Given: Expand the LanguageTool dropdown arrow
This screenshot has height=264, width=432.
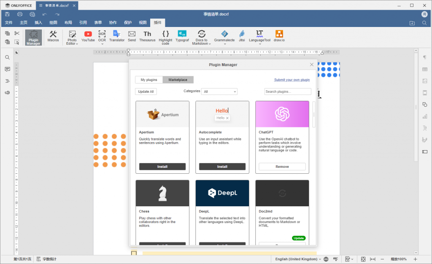Looking at the screenshot, I should click(259, 44).
